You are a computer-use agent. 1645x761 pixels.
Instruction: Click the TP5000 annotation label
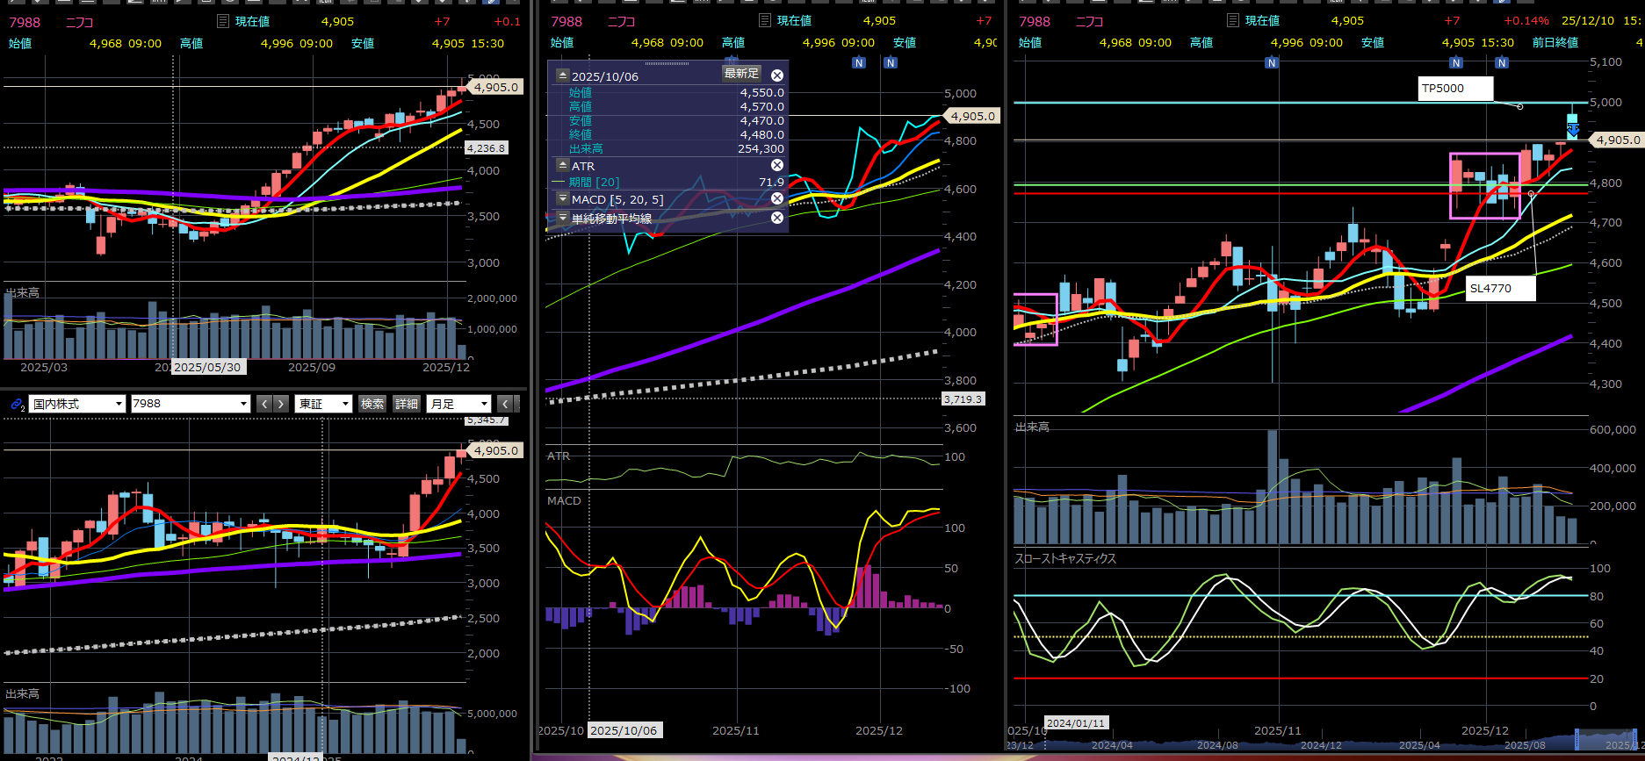tap(1455, 89)
